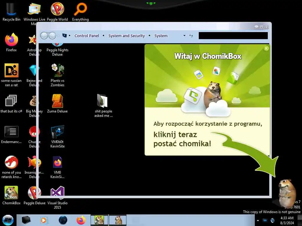Image resolution: width=302 pixels, height=226 pixels.
Task: Open the Recycle Bin desktop icon
Action: pyautogui.click(x=11, y=11)
